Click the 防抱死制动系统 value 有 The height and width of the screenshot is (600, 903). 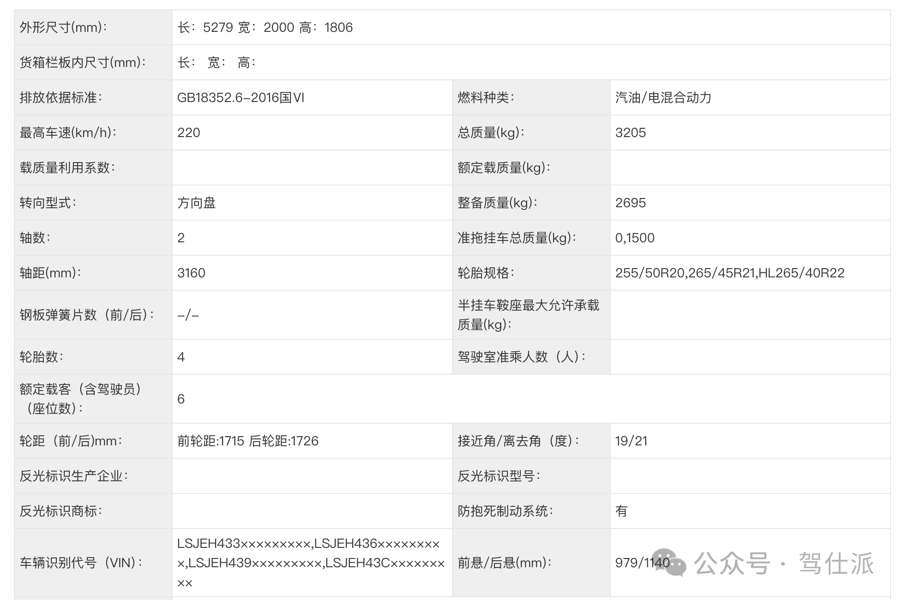(x=621, y=511)
